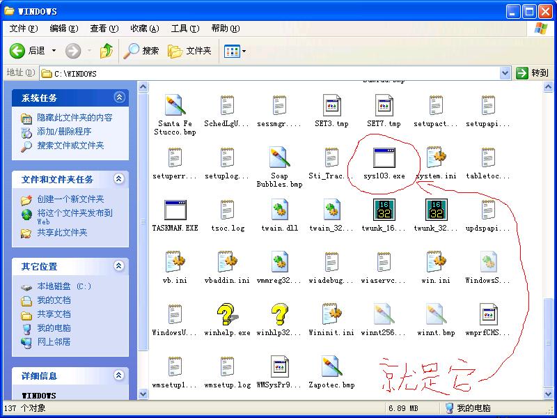
Task: Click the Forward arrow button
Action: [73, 51]
